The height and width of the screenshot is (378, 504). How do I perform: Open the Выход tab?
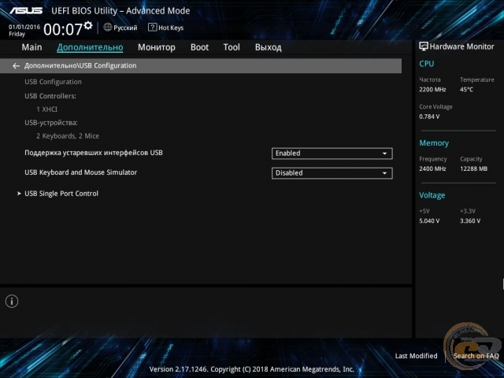[268, 47]
